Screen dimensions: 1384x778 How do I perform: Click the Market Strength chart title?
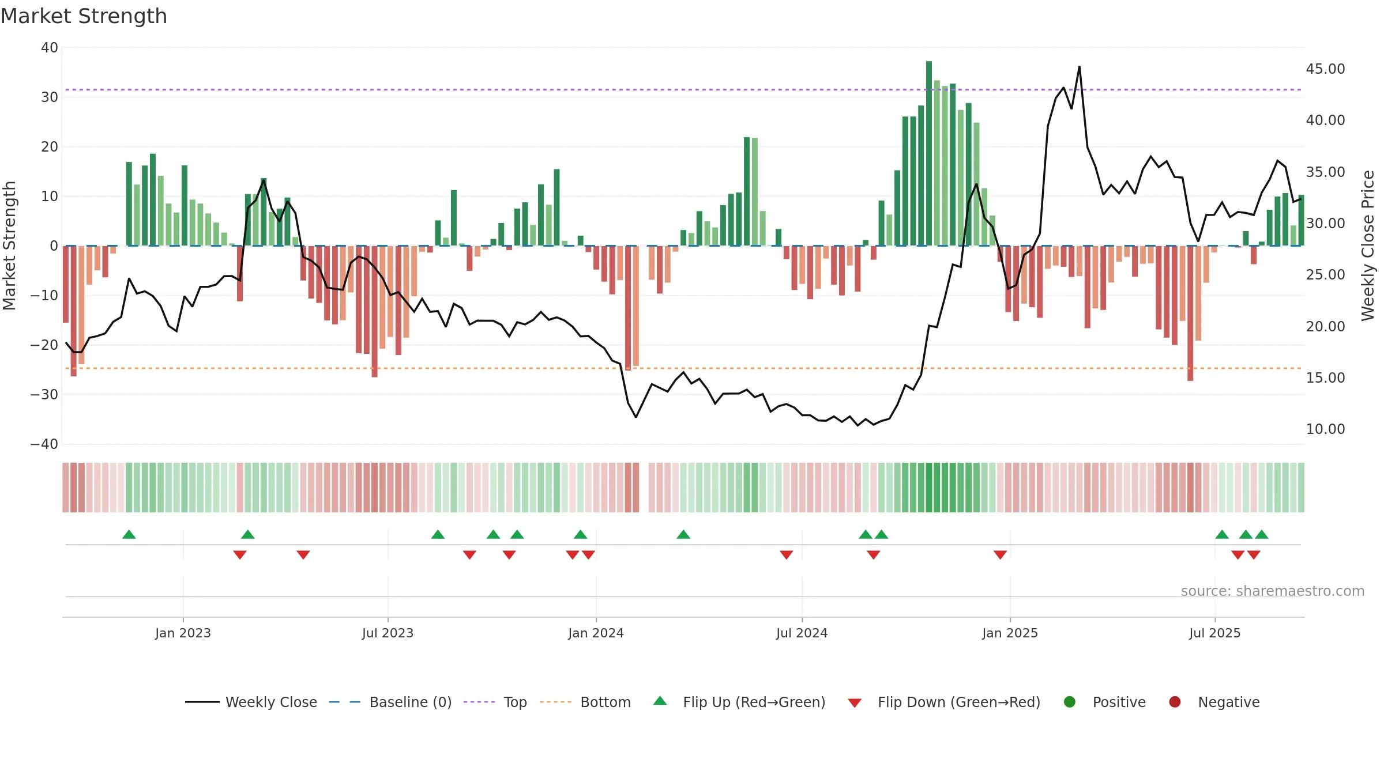click(x=84, y=16)
